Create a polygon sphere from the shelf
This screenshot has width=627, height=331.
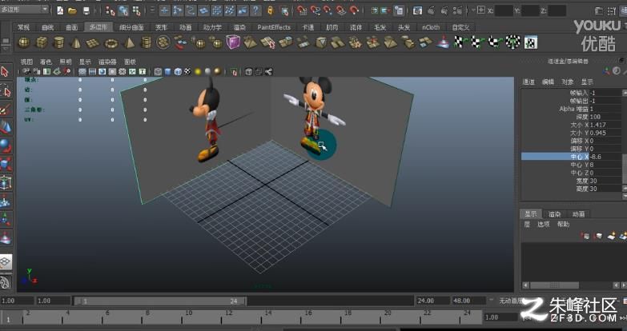pyautogui.click(x=23, y=42)
